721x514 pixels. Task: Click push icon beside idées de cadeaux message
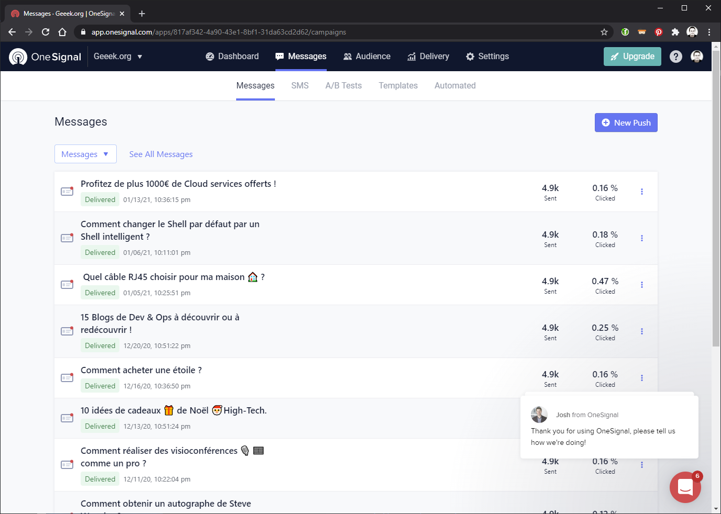67,418
